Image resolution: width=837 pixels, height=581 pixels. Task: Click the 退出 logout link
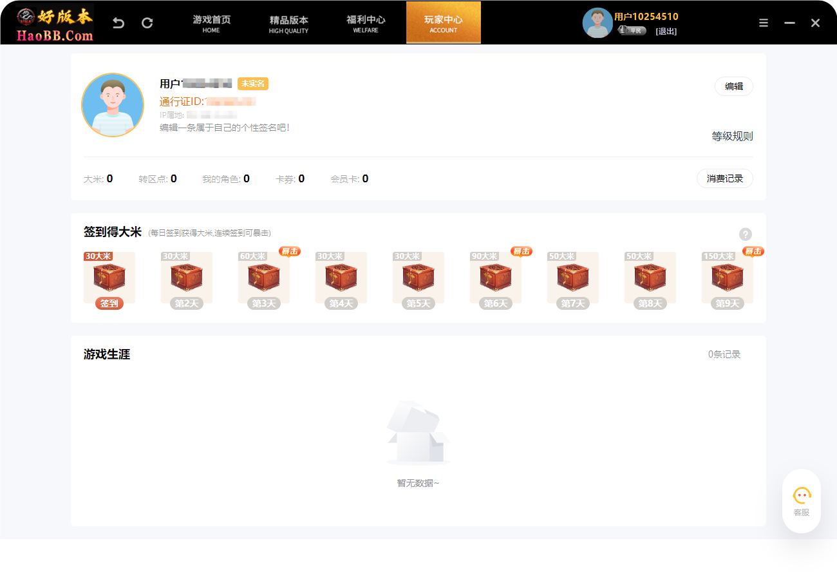pos(666,32)
